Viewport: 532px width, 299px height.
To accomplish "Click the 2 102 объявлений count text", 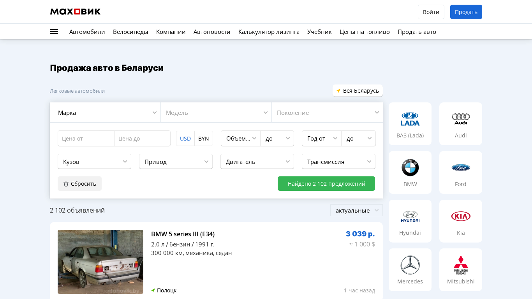I will (77, 210).
